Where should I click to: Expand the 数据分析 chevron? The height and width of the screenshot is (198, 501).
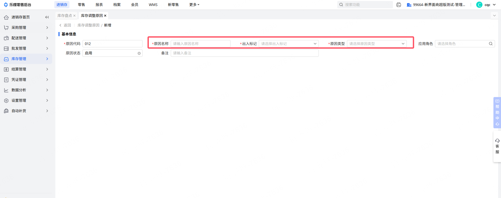pos(47,90)
